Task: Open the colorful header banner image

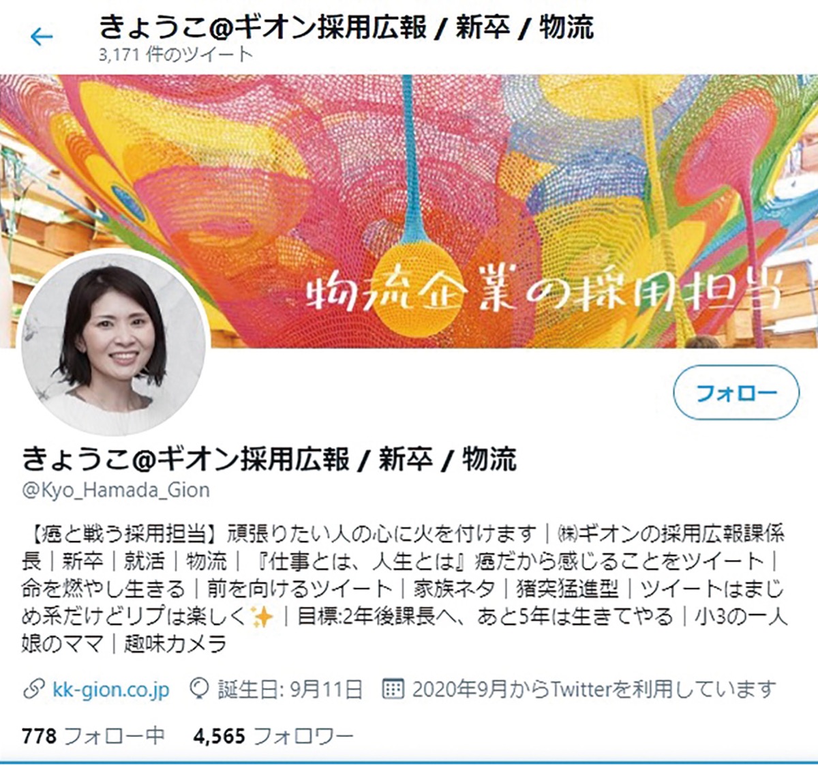Action: tap(409, 210)
